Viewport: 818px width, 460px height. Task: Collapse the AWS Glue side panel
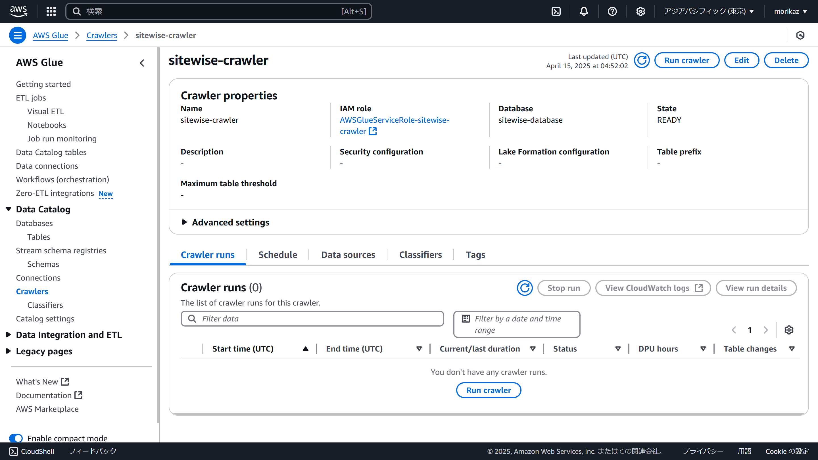tap(142, 63)
